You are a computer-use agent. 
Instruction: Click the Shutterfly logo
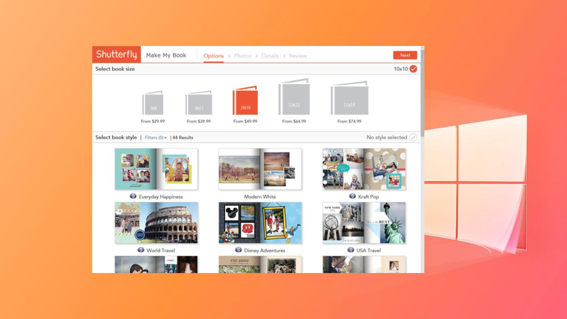117,54
